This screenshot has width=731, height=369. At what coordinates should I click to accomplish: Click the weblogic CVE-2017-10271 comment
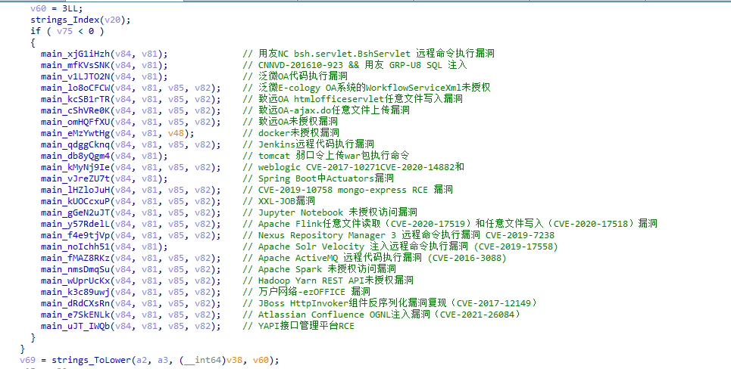[353, 167]
